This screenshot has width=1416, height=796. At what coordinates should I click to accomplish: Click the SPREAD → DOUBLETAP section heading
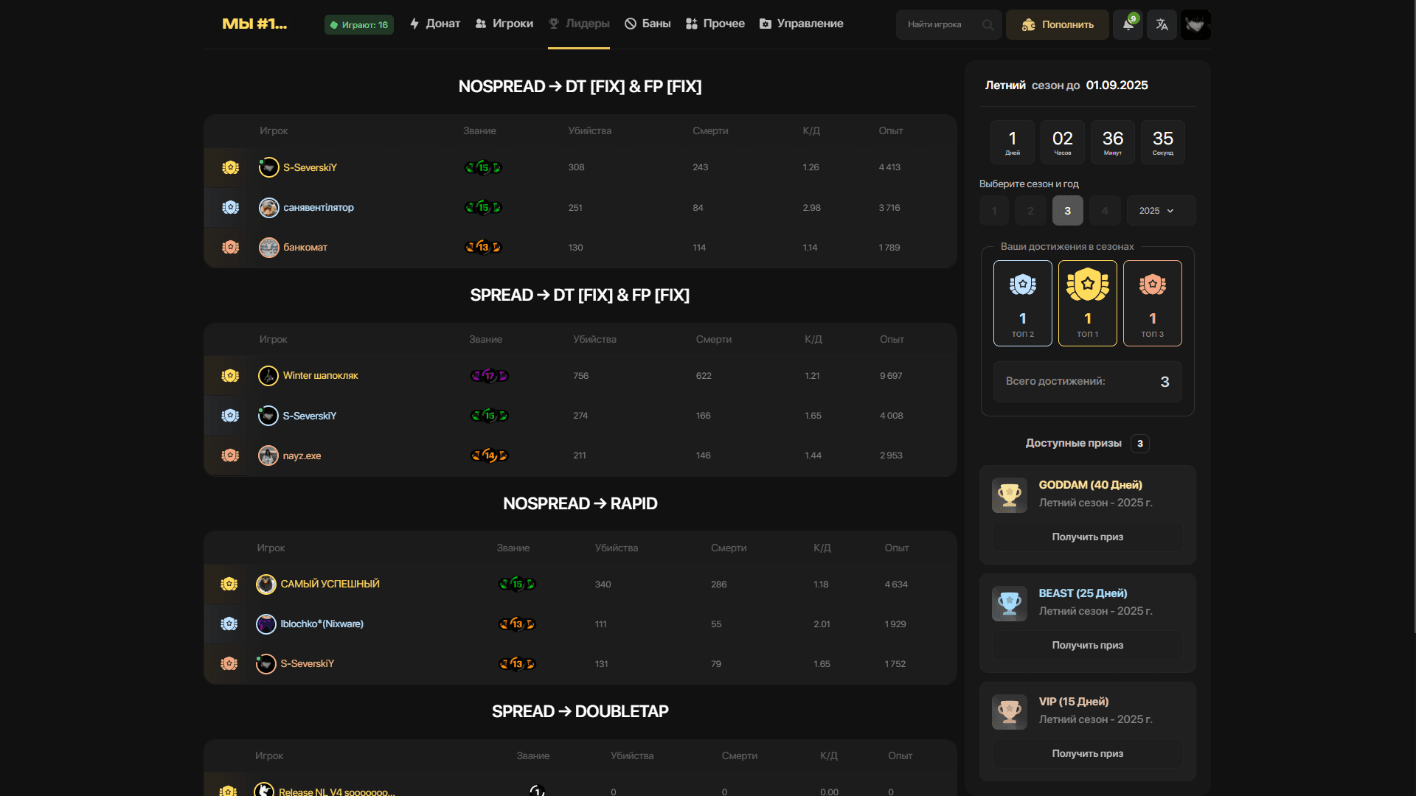(580, 711)
